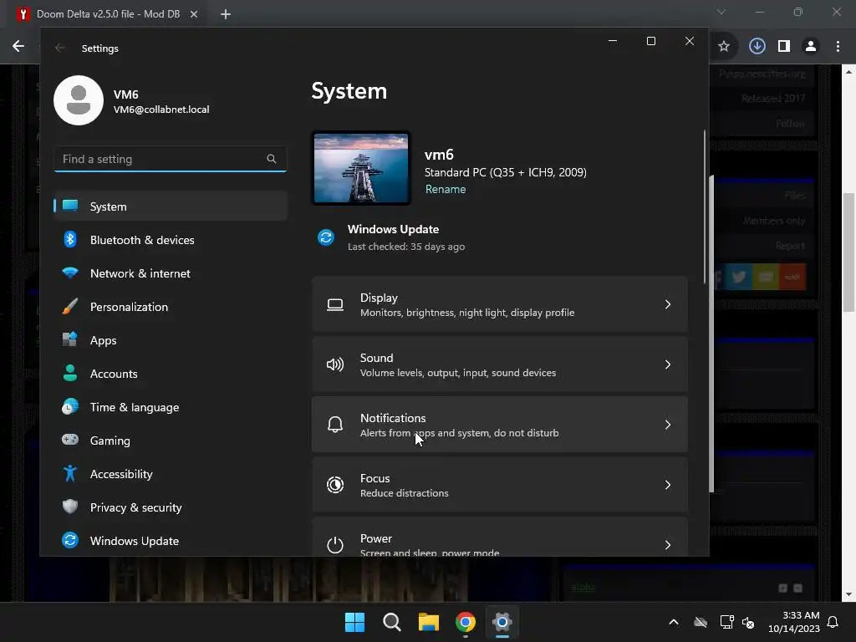Open Chrome downloads icon
Image resolution: width=856 pixels, height=642 pixels.
757,47
